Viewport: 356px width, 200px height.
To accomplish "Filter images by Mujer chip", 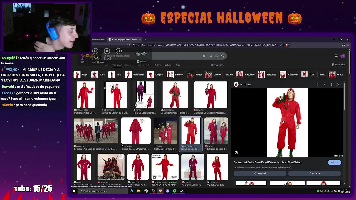I will pyautogui.click(x=81, y=74).
